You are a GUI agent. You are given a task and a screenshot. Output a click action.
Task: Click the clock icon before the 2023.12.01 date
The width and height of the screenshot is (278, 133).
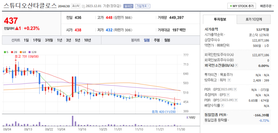tap(83, 6)
